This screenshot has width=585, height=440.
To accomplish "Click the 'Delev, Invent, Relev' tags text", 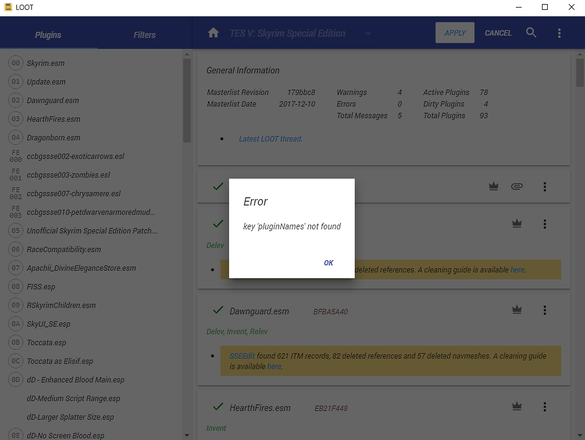I will point(237,332).
